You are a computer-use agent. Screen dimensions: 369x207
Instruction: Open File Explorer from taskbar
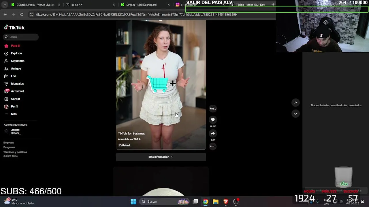tap(215, 202)
